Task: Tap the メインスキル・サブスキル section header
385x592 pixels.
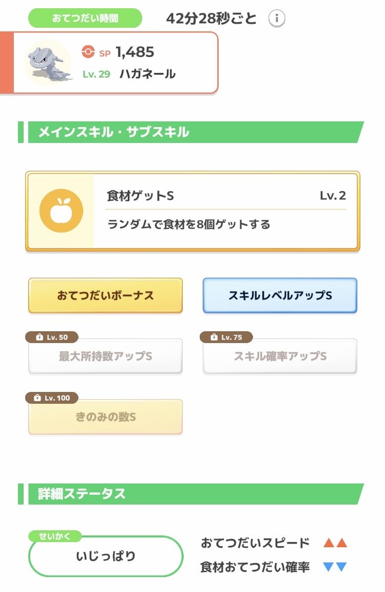Action: coord(191,132)
